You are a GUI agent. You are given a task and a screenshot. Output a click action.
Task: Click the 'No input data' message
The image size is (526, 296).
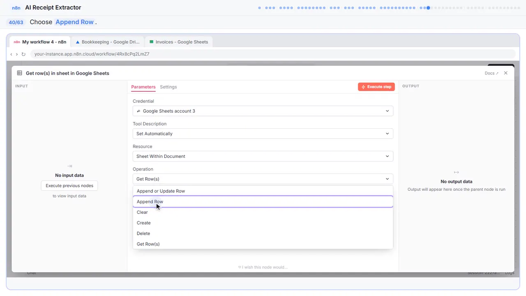tap(69, 176)
